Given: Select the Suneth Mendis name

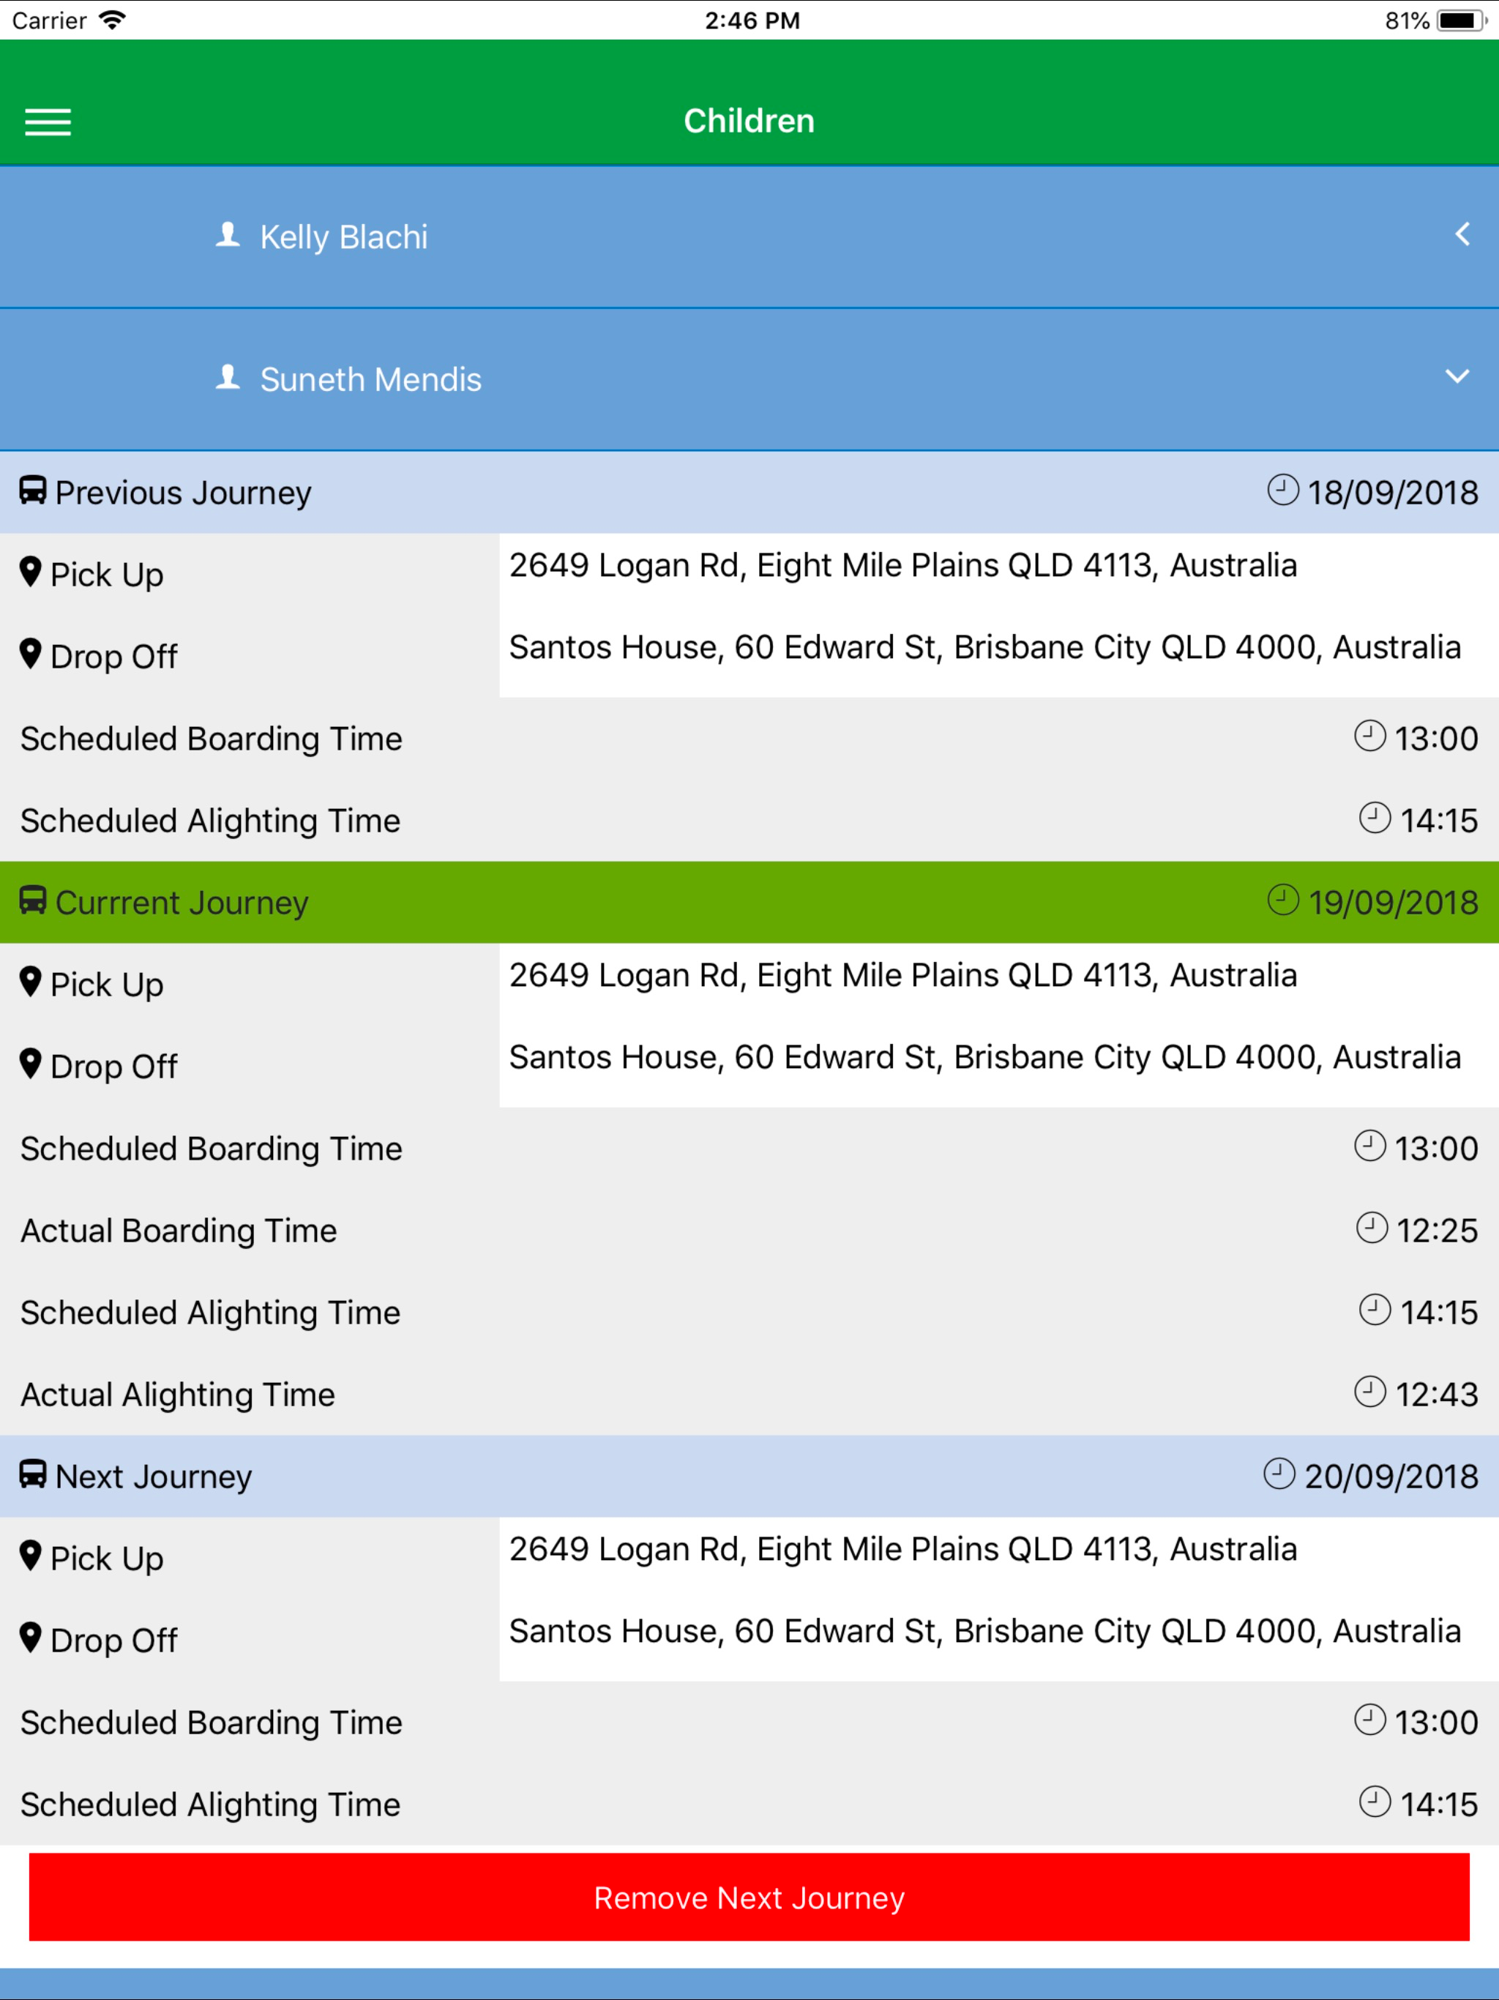Looking at the screenshot, I should [370, 380].
